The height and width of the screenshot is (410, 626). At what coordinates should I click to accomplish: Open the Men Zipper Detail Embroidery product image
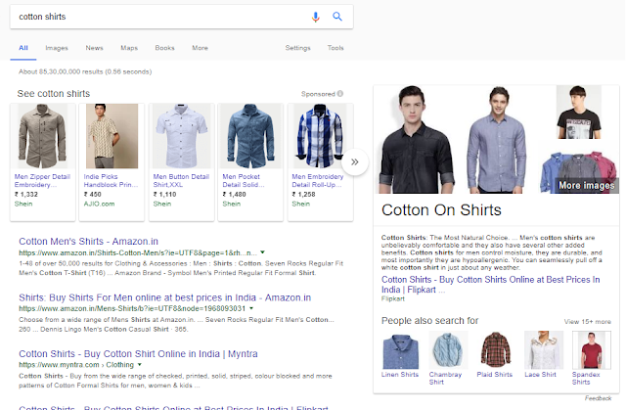coord(43,136)
